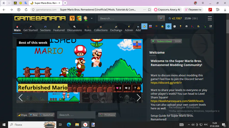Viewport: 229px width, 128px height.
Task: Open the bar chart stats icon
Action: 193,26
